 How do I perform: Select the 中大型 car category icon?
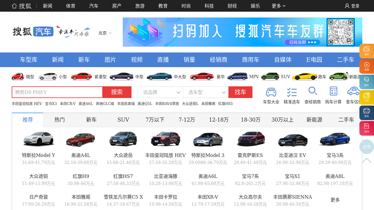pyautogui.click(x=159, y=77)
